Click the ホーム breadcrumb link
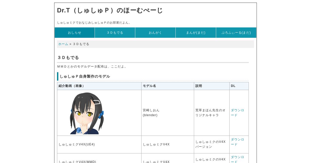The width and height of the screenshot is (311, 163). tap(63, 44)
